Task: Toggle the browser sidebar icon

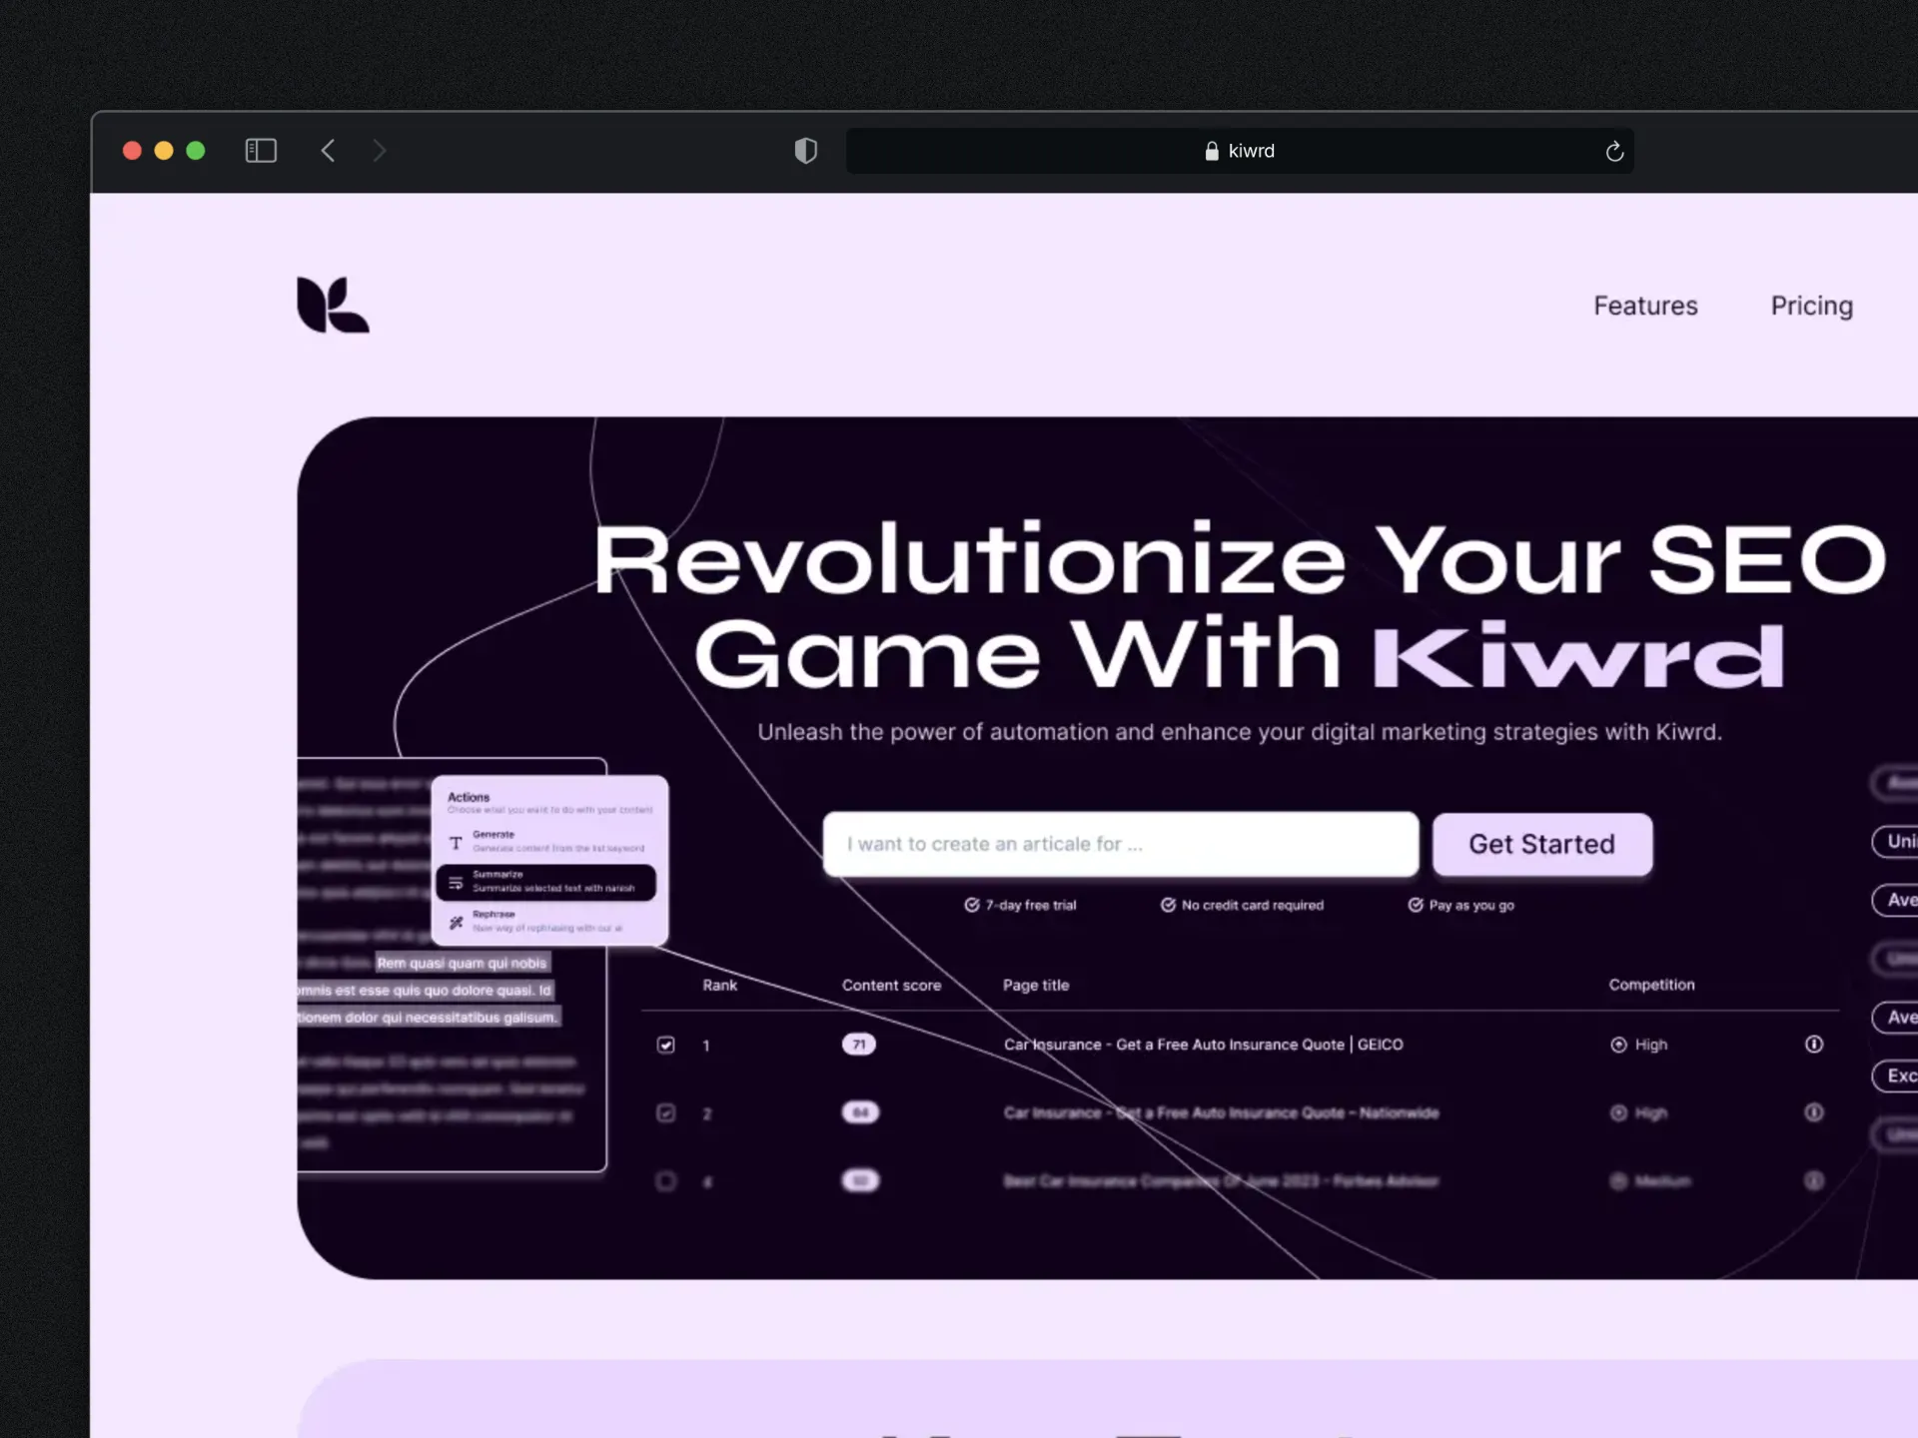Action: tap(261, 151)
